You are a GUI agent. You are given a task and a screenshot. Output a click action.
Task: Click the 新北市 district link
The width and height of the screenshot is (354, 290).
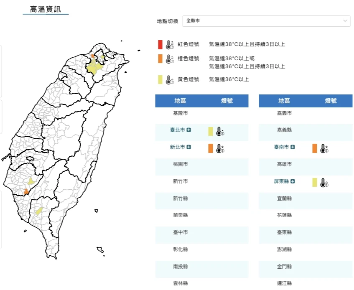tap(177, 147)
